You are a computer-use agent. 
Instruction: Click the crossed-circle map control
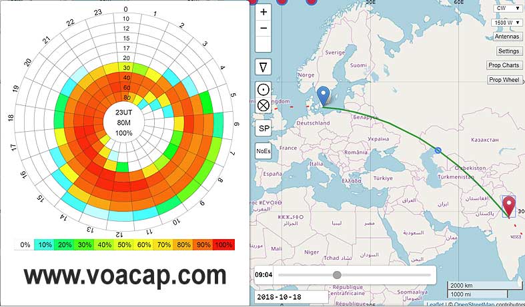pyautogui.click(x=264, y=105)
